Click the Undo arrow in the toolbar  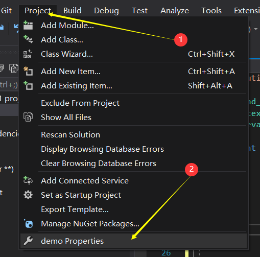tap(16, 28)
